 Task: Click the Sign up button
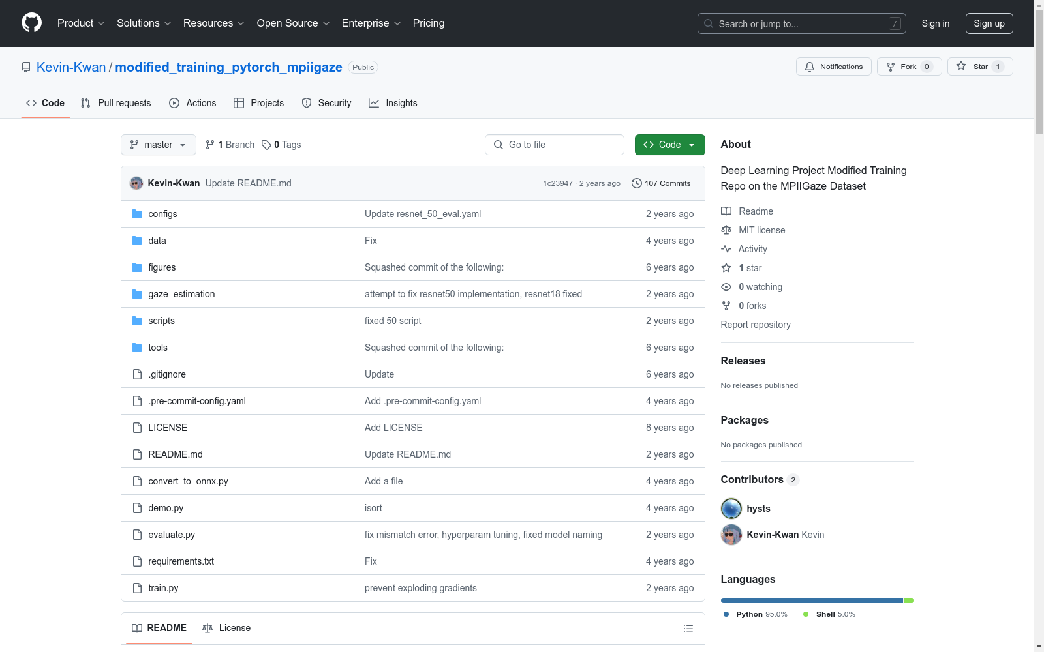point(989,23)
